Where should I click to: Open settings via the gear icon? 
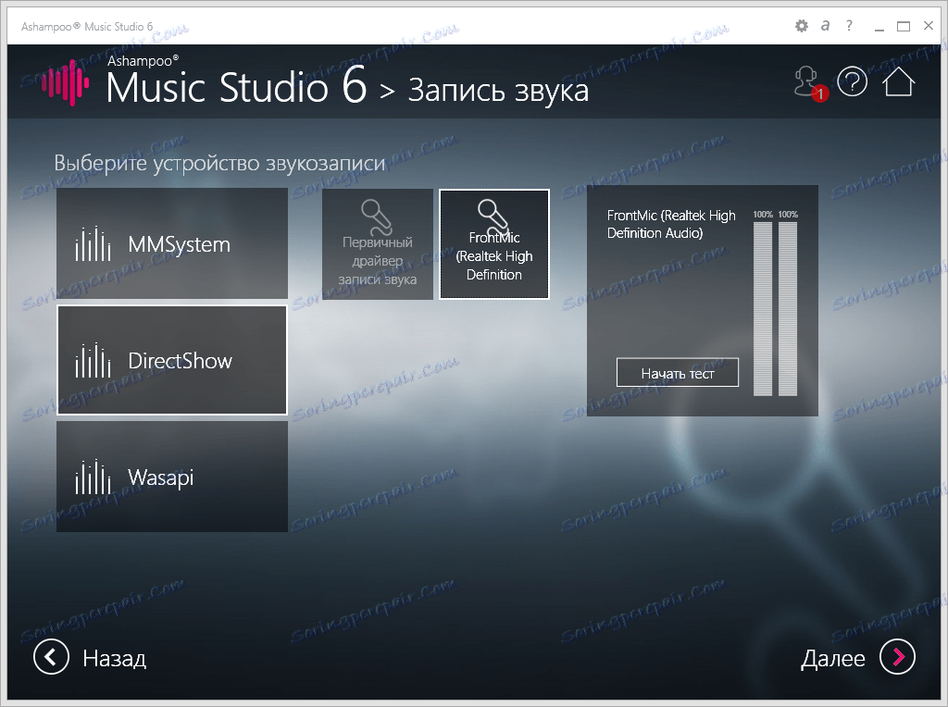[801, 26]
